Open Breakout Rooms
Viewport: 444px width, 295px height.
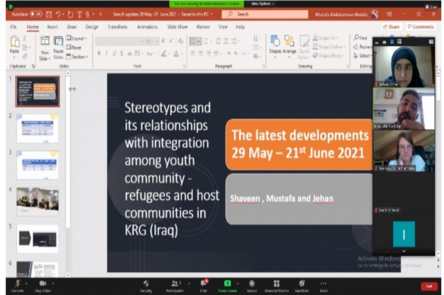click(276, 284)
